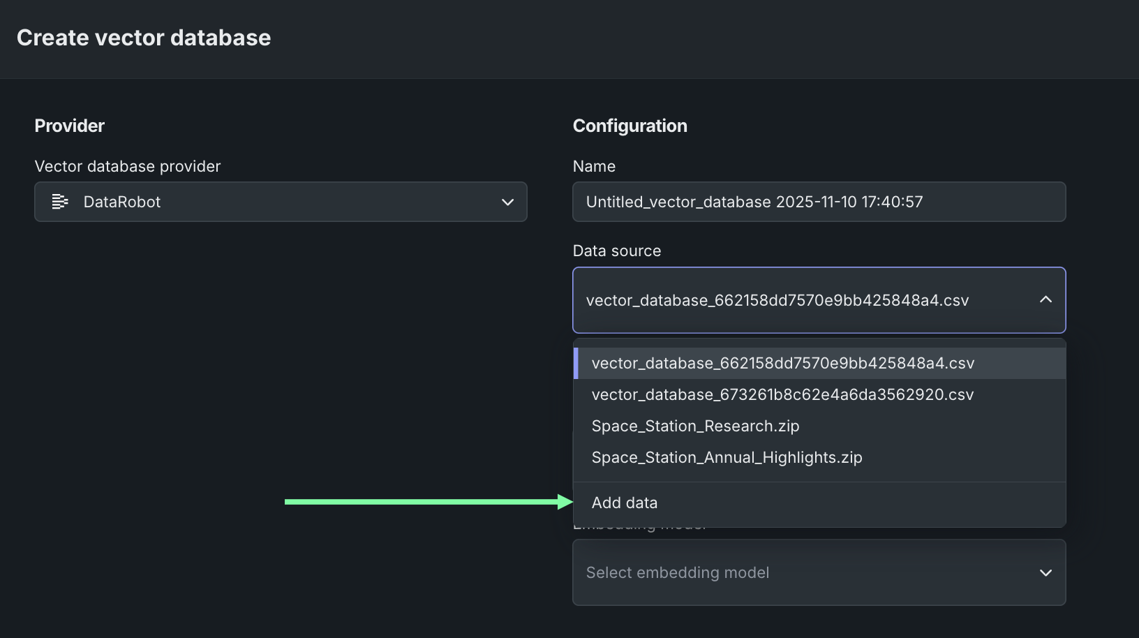This screenshot has height=638, width=1139.
Task: Select vector_database_662158dd7570e9bb425848a4.csv from the list
Action: [782, 363]
